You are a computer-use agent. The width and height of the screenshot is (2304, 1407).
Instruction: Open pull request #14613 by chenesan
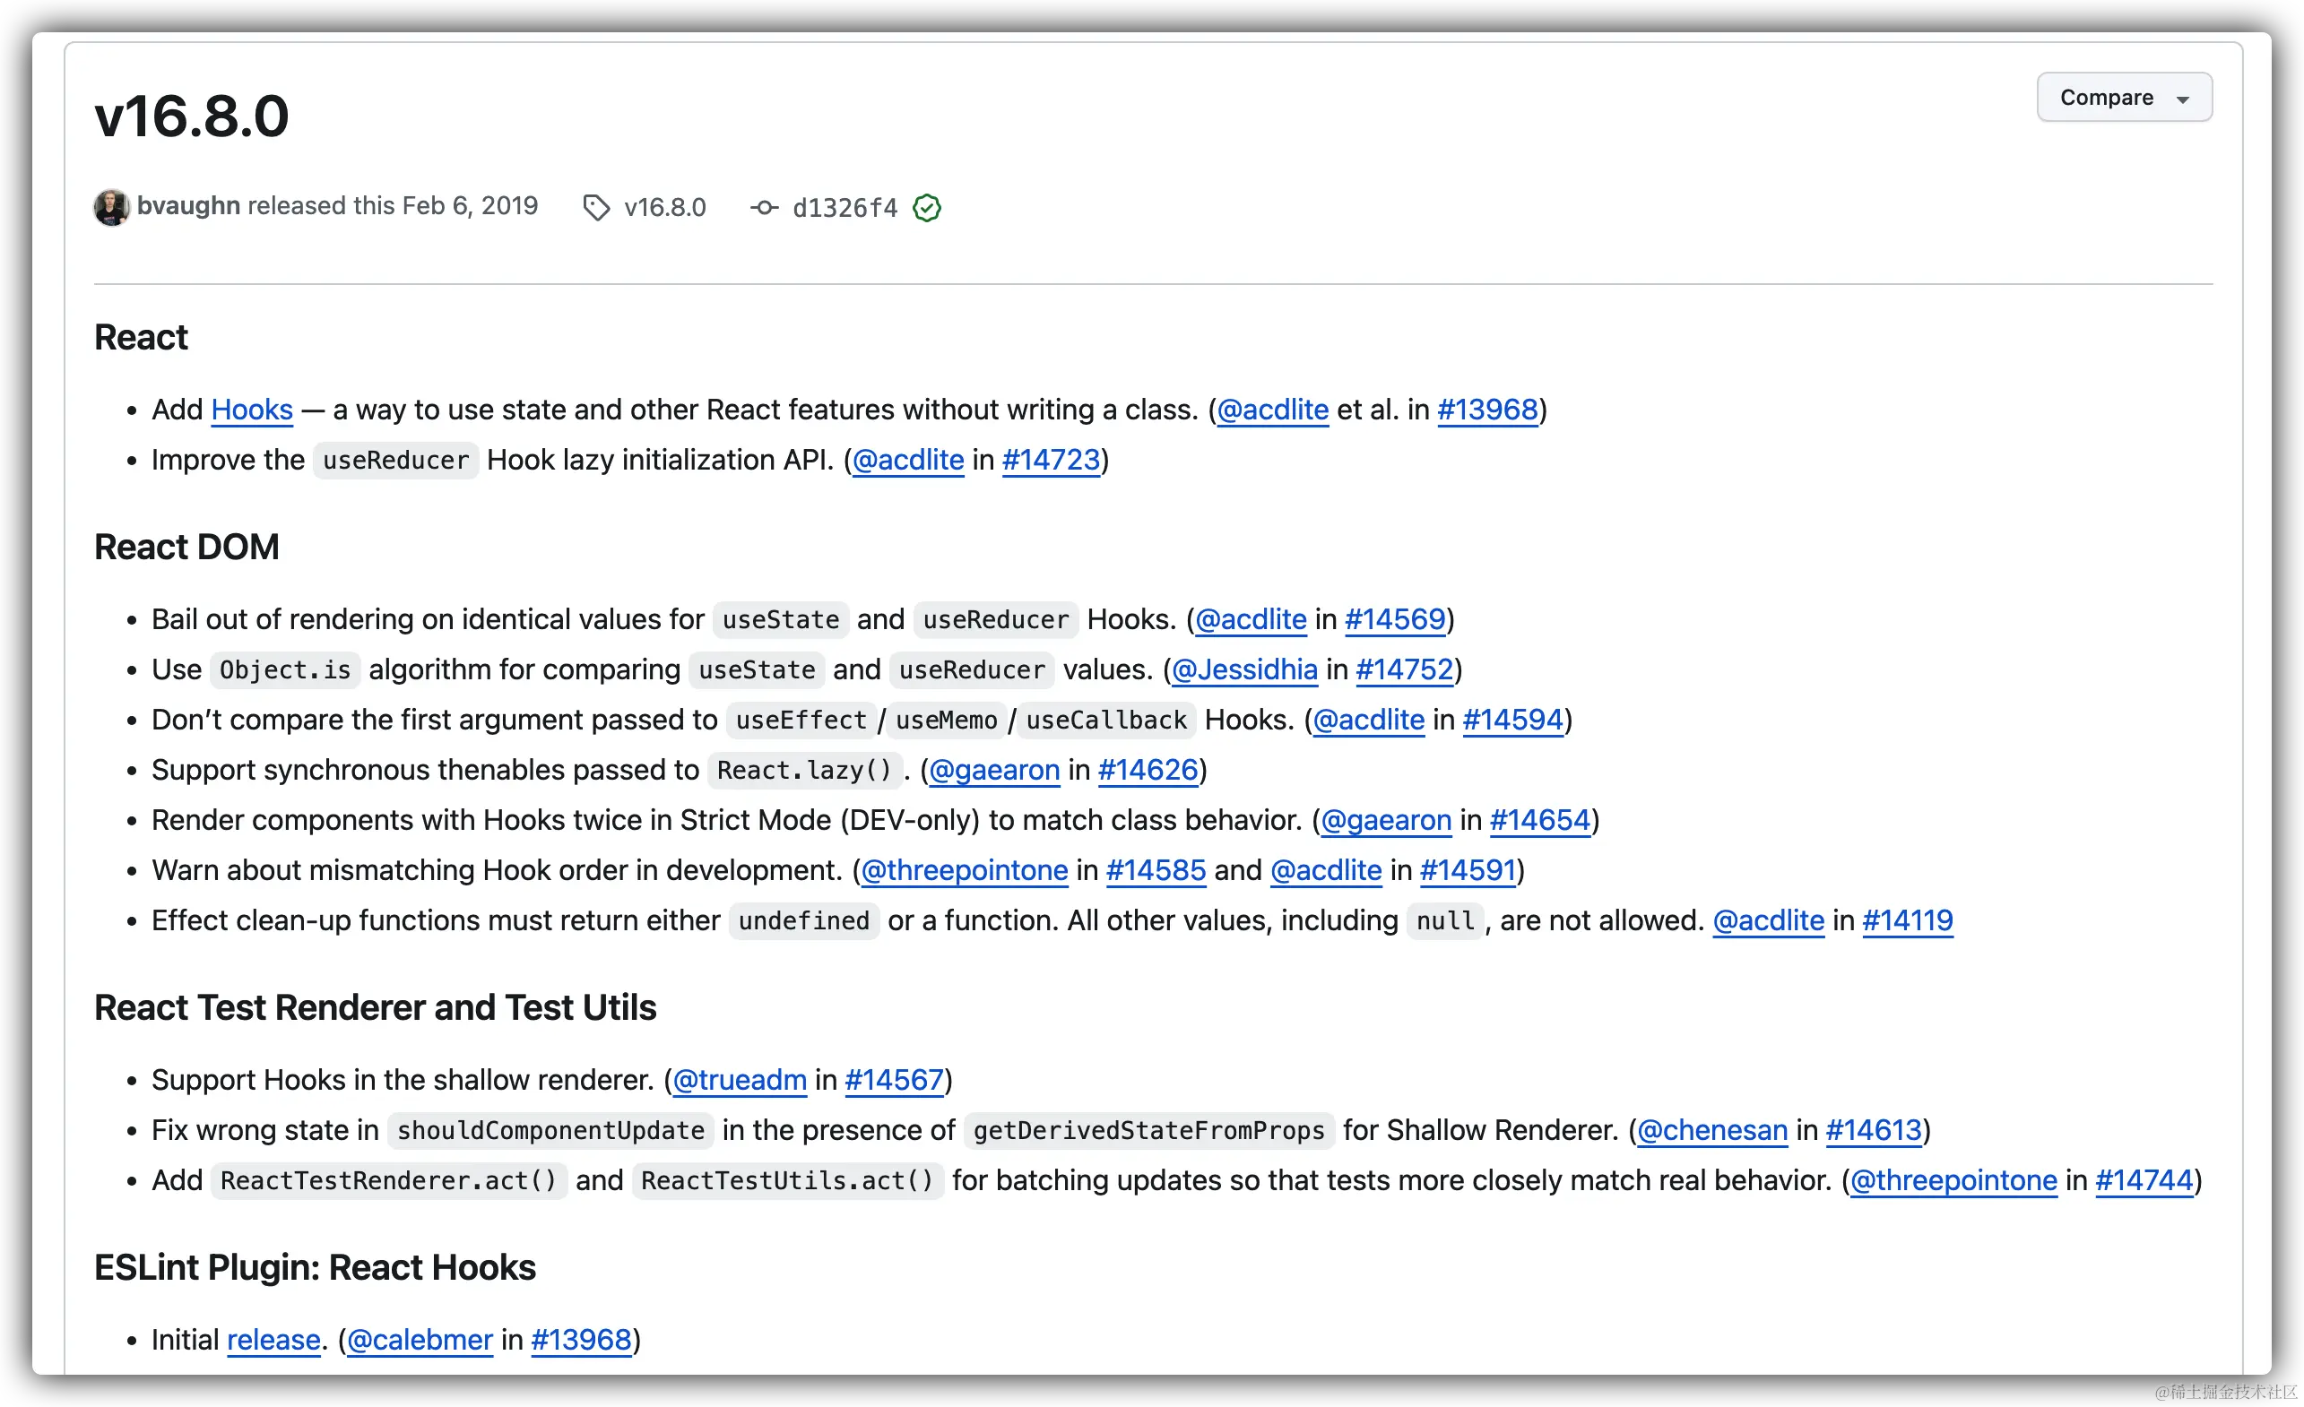[x=1873, y=1130]
